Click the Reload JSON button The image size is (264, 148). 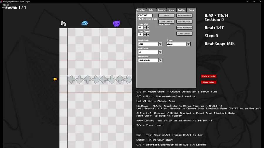pyautogui.click(x=185, y=21)
